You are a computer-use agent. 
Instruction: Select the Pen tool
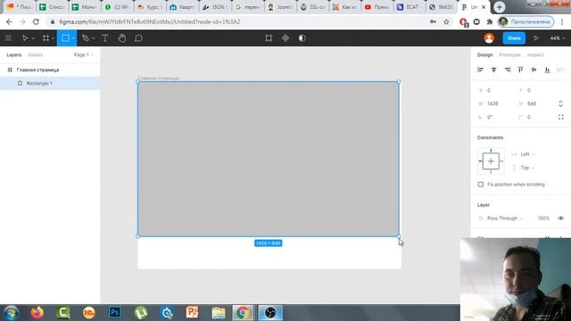pos(86,38)
